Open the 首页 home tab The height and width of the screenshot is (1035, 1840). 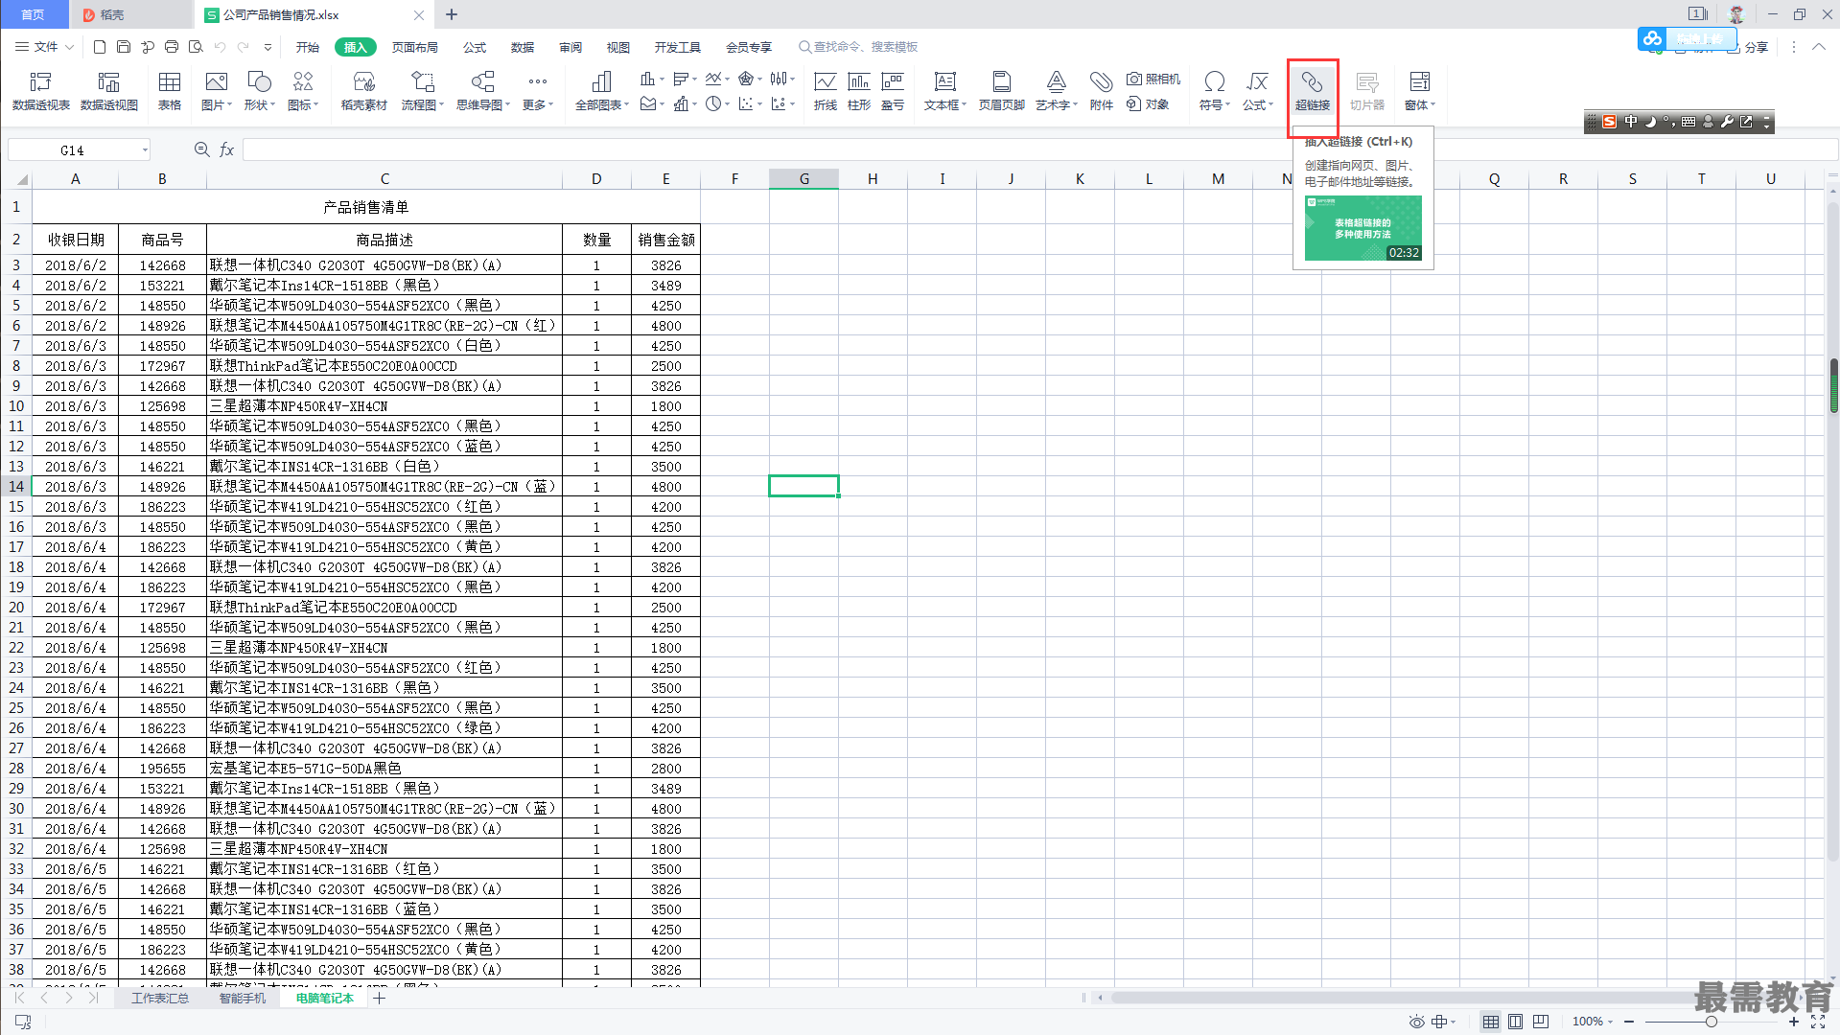coord(34,14)
